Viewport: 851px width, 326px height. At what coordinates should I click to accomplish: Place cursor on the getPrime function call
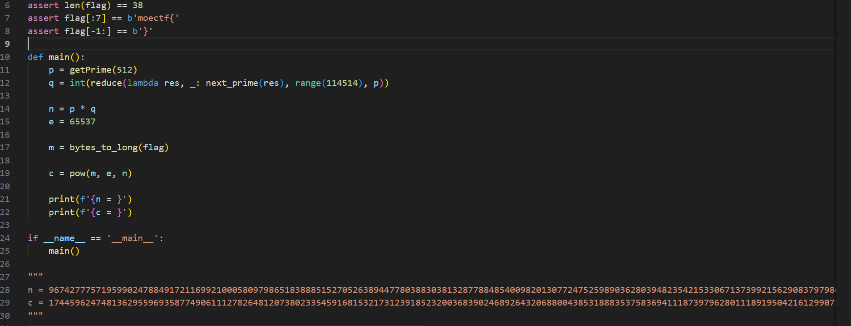[x=90, y=70]
